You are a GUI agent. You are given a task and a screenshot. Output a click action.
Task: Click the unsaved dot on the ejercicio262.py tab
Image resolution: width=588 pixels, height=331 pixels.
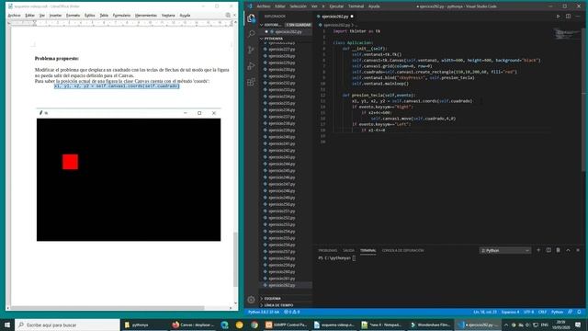point(352,17)
